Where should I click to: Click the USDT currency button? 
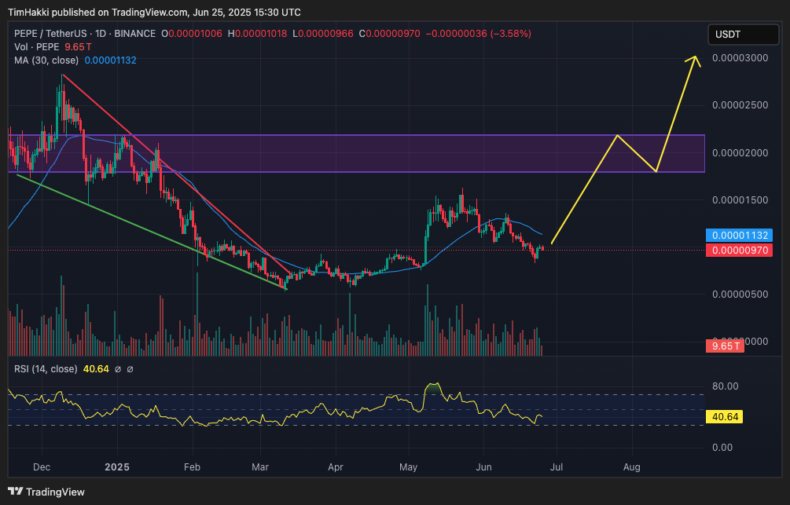pos(743,35)
